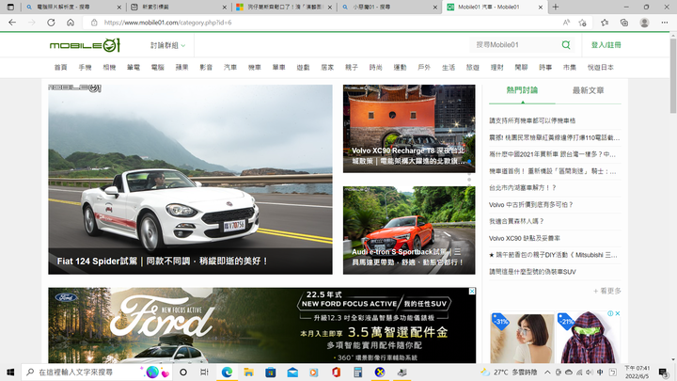Click the Ford Focus Active banner ad
Image resolution: width=677 pixels, height=381 pixels.
262,325
